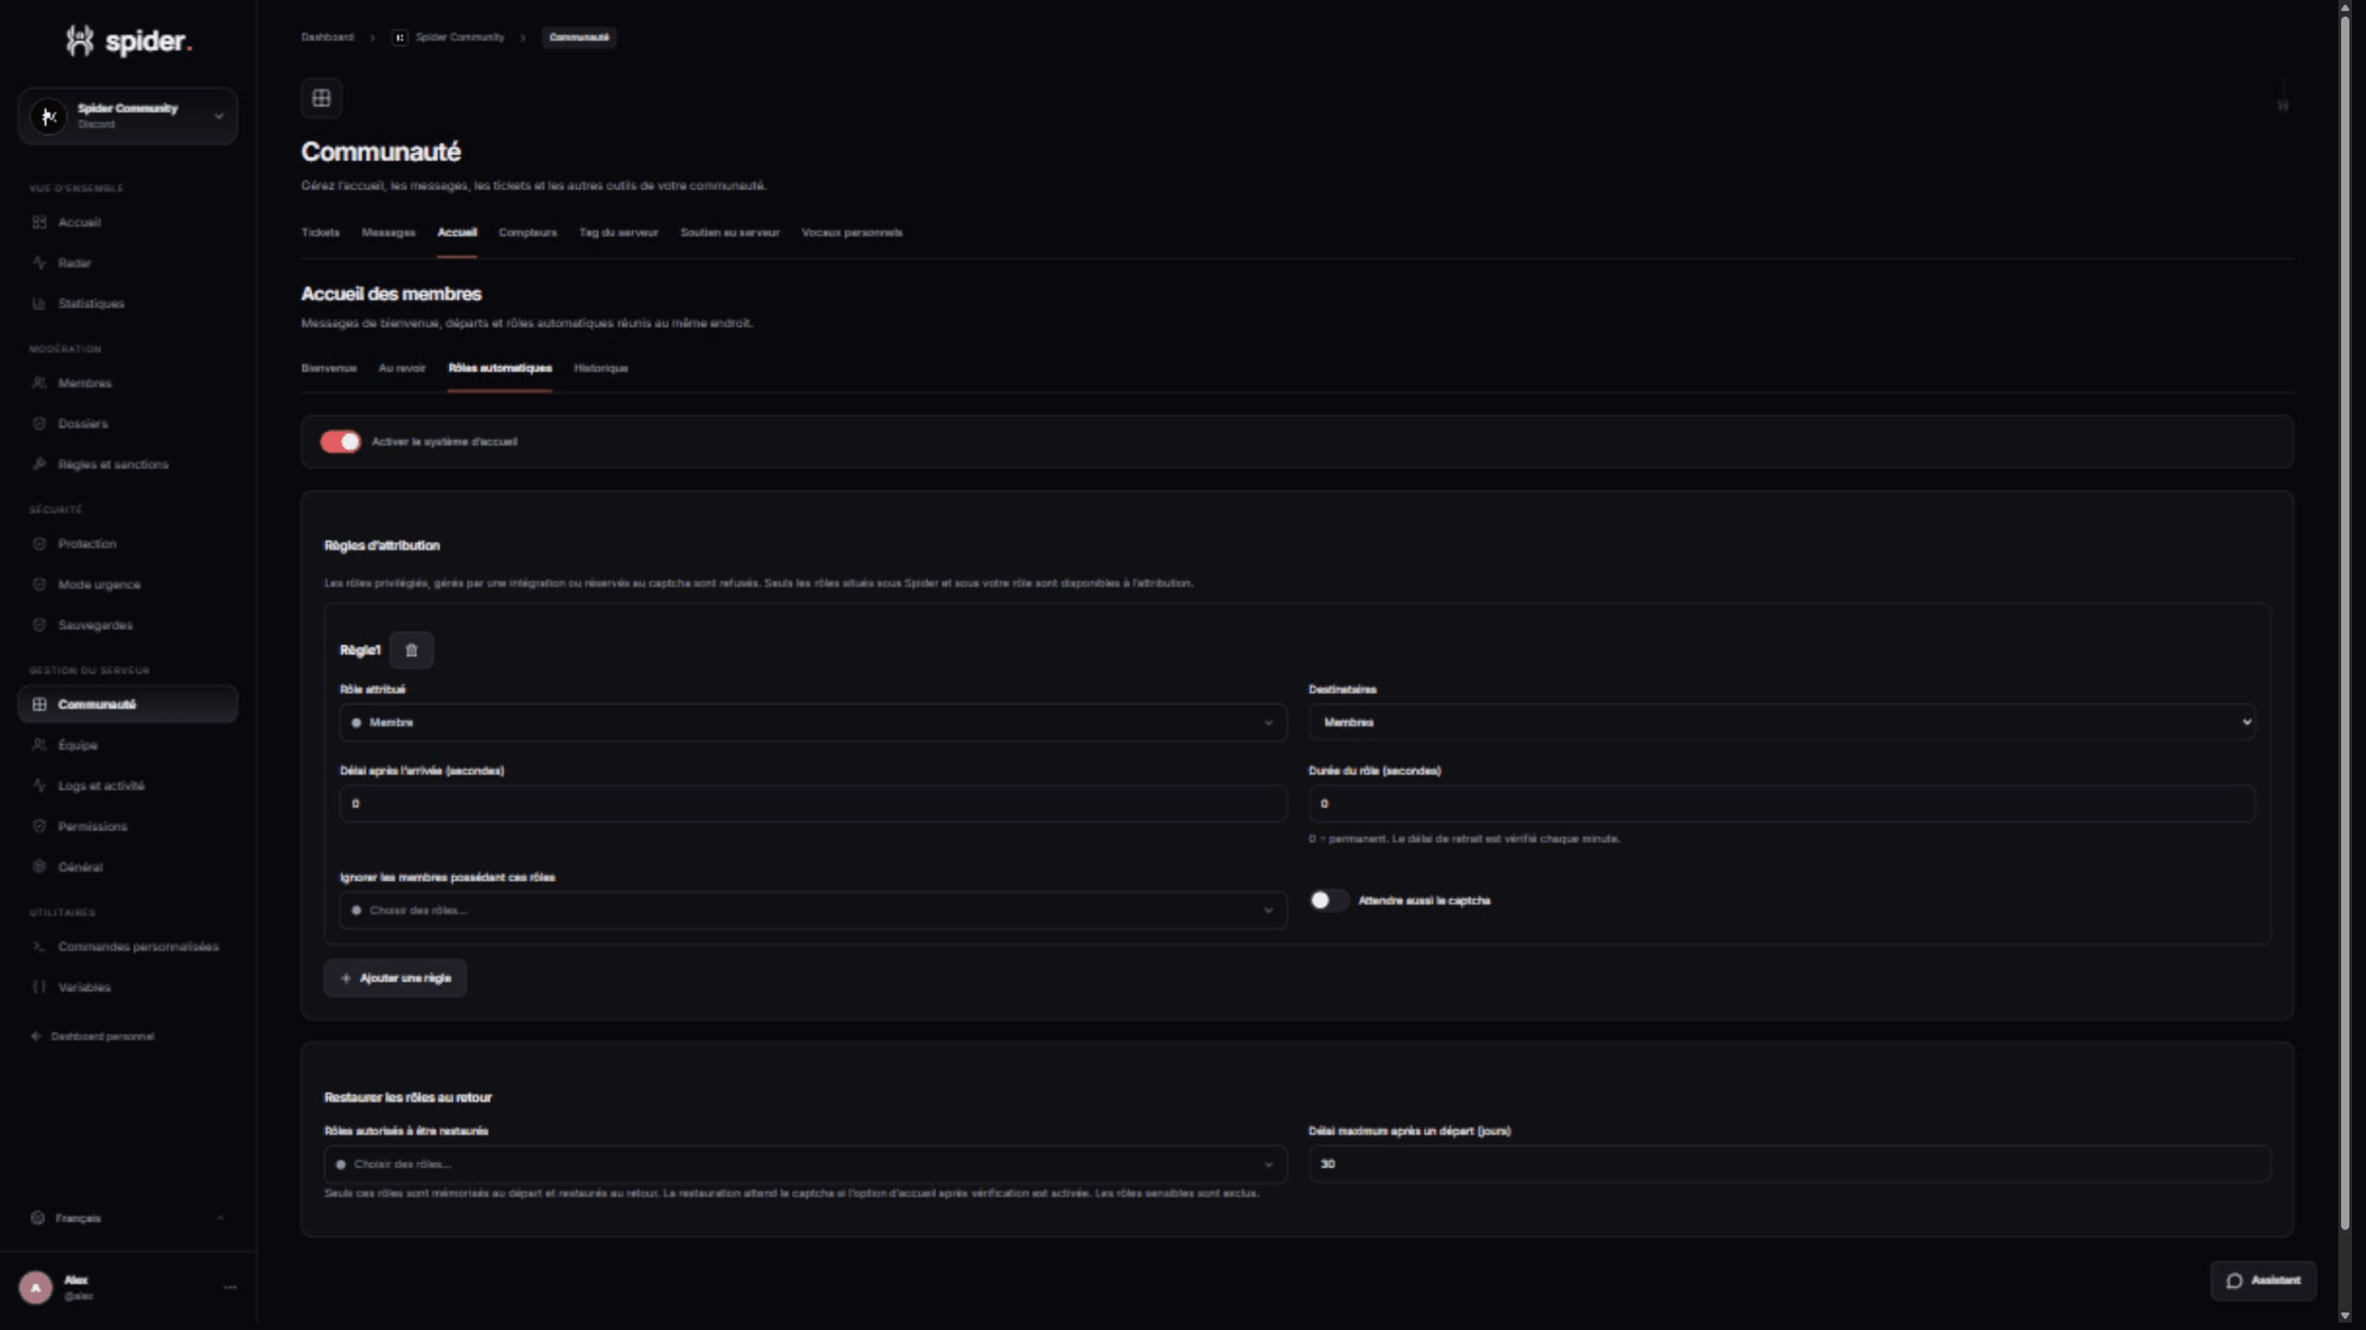Open the Équipe page
This screenshot has height=1330, width=2366.
point(128,745)
